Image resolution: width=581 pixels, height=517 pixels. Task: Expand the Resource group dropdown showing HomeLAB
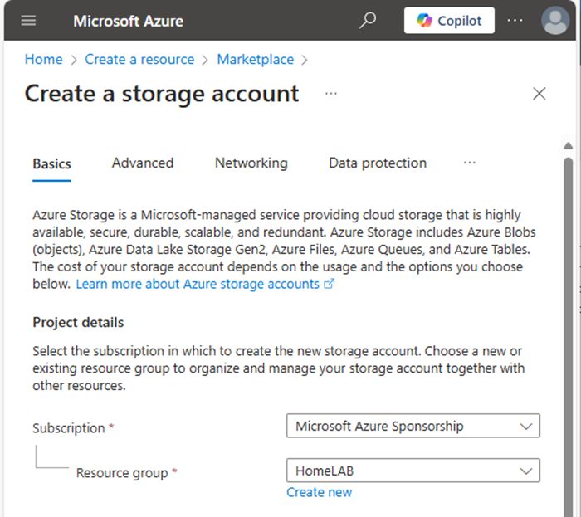[x=413, y=471]
